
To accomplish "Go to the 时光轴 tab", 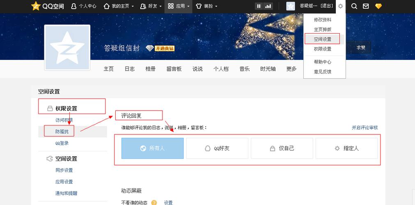I will click(x=268, y=69).
